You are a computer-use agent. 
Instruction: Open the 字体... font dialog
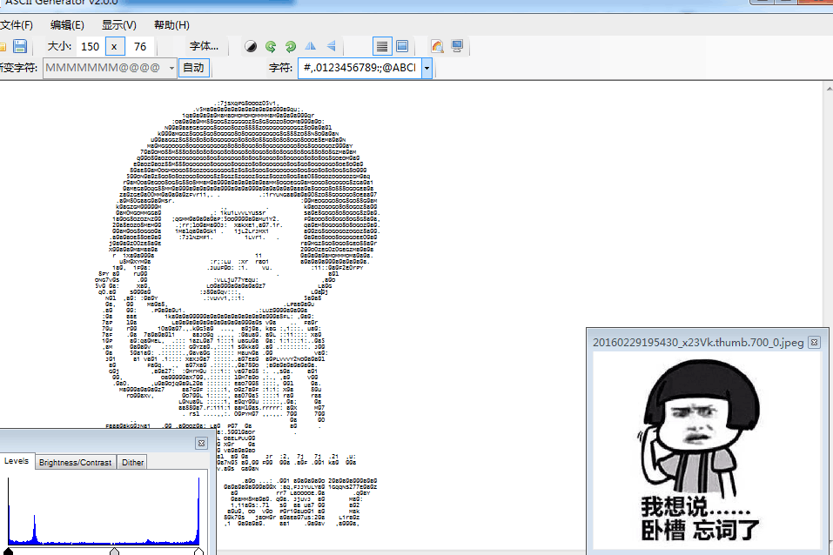(204, 46)
